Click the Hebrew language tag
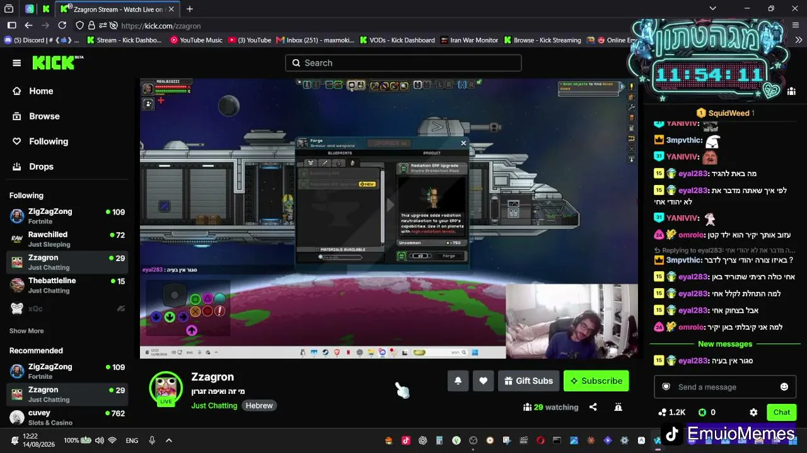Viewport: 807px width, 453px height. coord(259,406)
